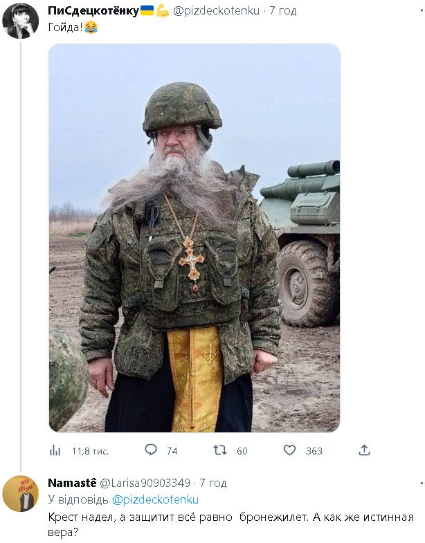Screen dimensions: 425x543
Task: Follow the @pizdeckotenku mention in the reply
Action: pos(155,499)
